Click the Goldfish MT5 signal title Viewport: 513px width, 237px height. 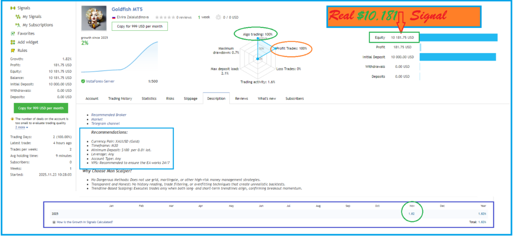pyautogui.click(x=127, y=9)
